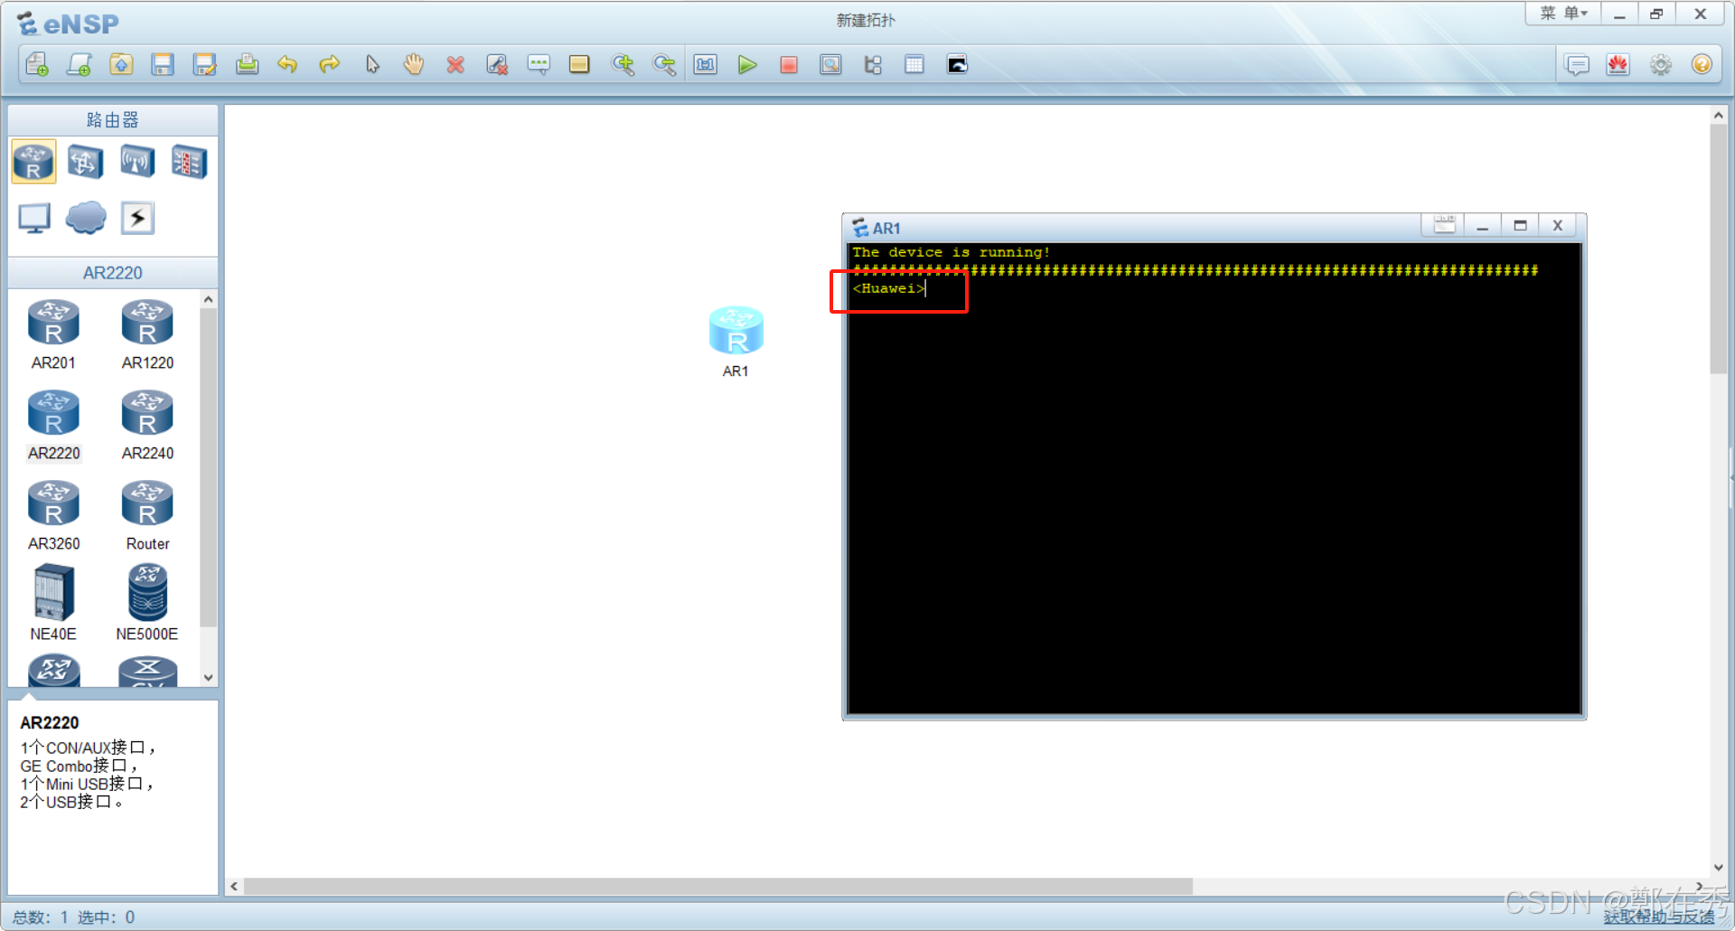1735x931 pixels.
Task: Add a text note to the canvas
Action: pos(539,65)
